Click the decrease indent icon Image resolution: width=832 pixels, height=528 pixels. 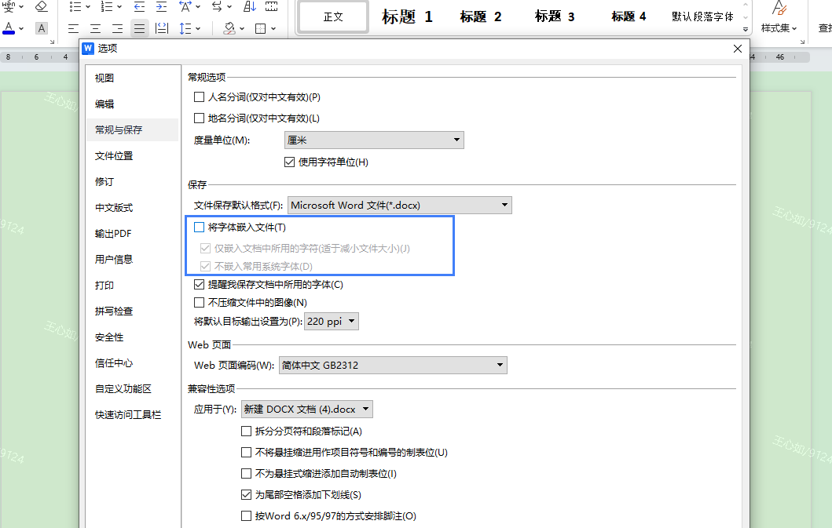139,6
